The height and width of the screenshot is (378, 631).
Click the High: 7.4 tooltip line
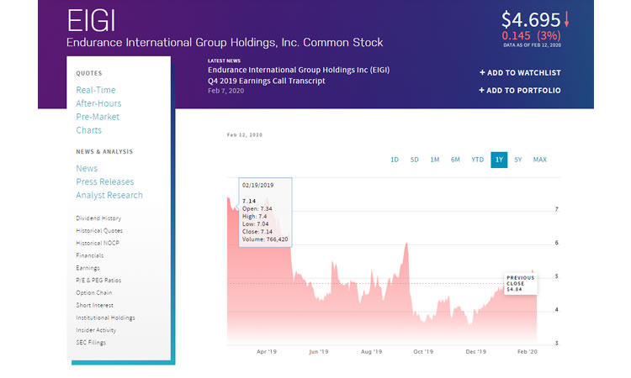(x=254, y=217)
